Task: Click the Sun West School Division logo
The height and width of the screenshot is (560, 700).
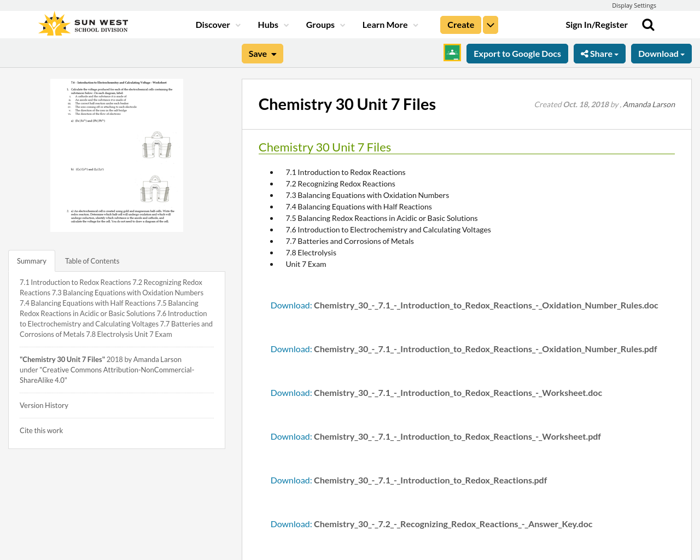Action: coord(83,25)
